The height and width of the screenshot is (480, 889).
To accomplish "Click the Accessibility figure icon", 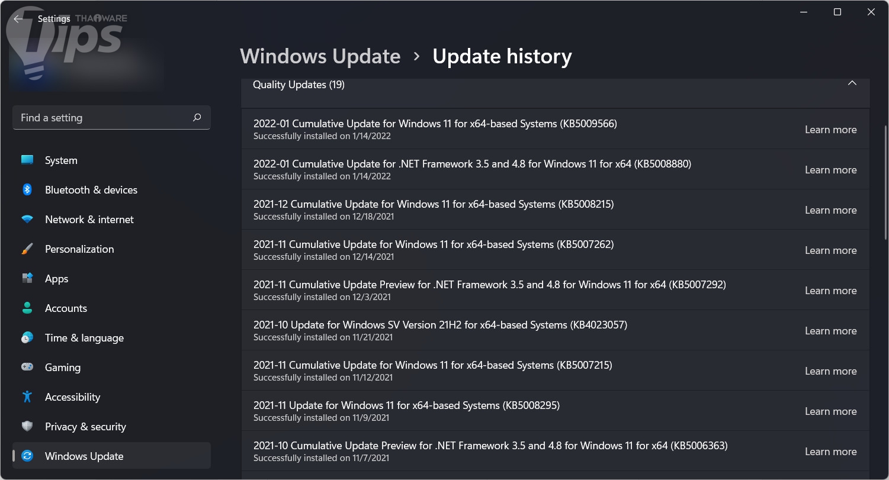I will pyautogui.click(x=27, y=397).
